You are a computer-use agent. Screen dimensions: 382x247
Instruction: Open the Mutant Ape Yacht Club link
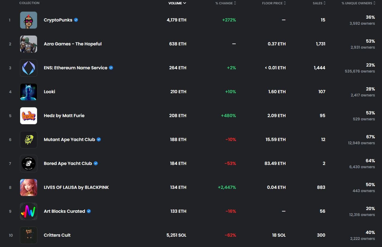coord(69,139)
